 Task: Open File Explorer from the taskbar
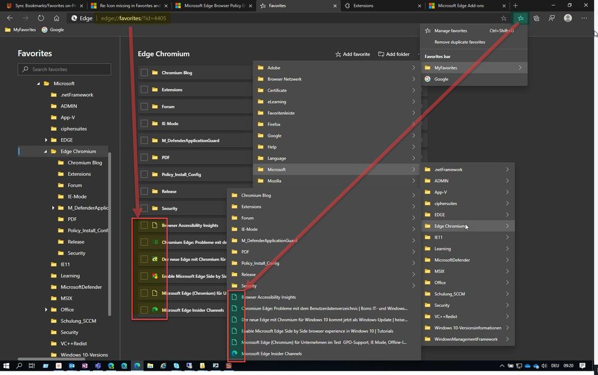coord(150,366)
